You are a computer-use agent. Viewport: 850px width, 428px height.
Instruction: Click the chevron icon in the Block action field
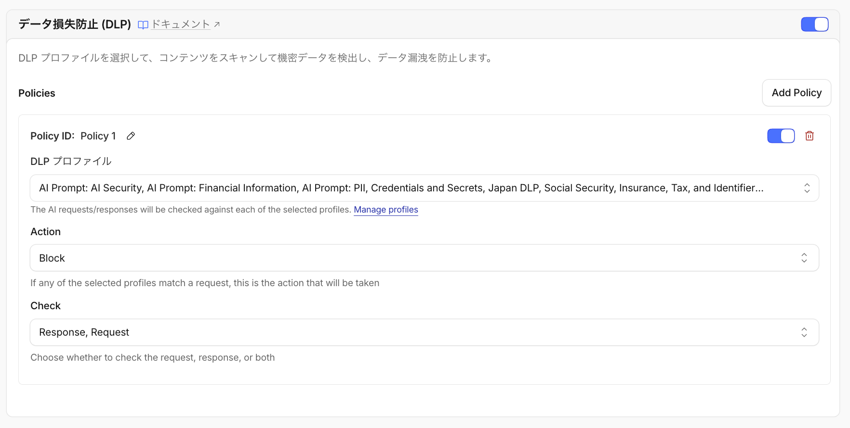pyautogui.click(x=804, y=258)
